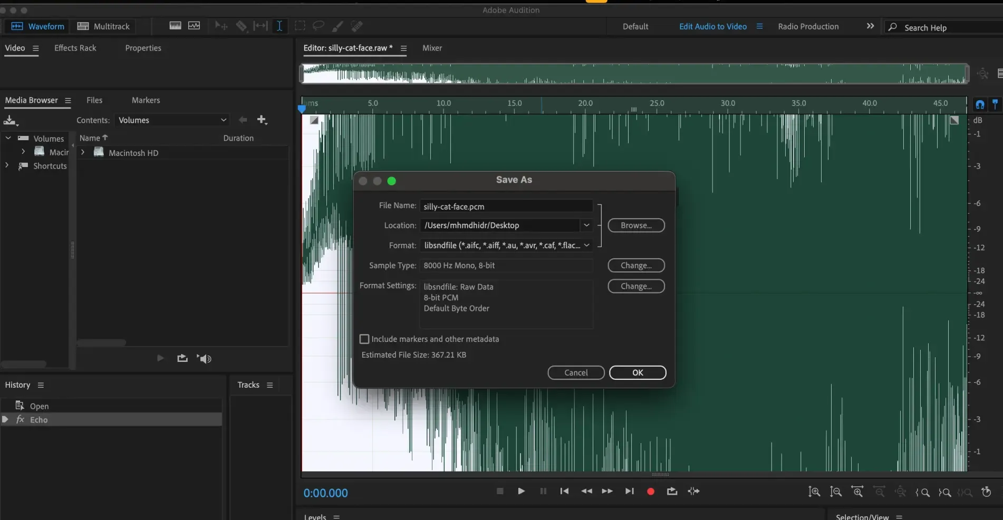The height and width of the screenshot is (520, 1003).
Task: Click the Import File icon in Media Browser
Action: point(10,120)
